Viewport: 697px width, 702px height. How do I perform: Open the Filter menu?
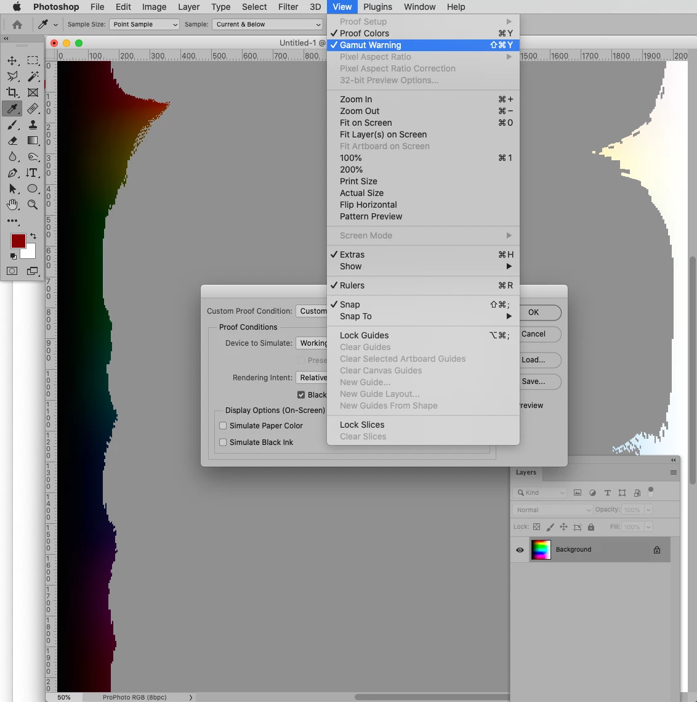click(x=288, y=7)
